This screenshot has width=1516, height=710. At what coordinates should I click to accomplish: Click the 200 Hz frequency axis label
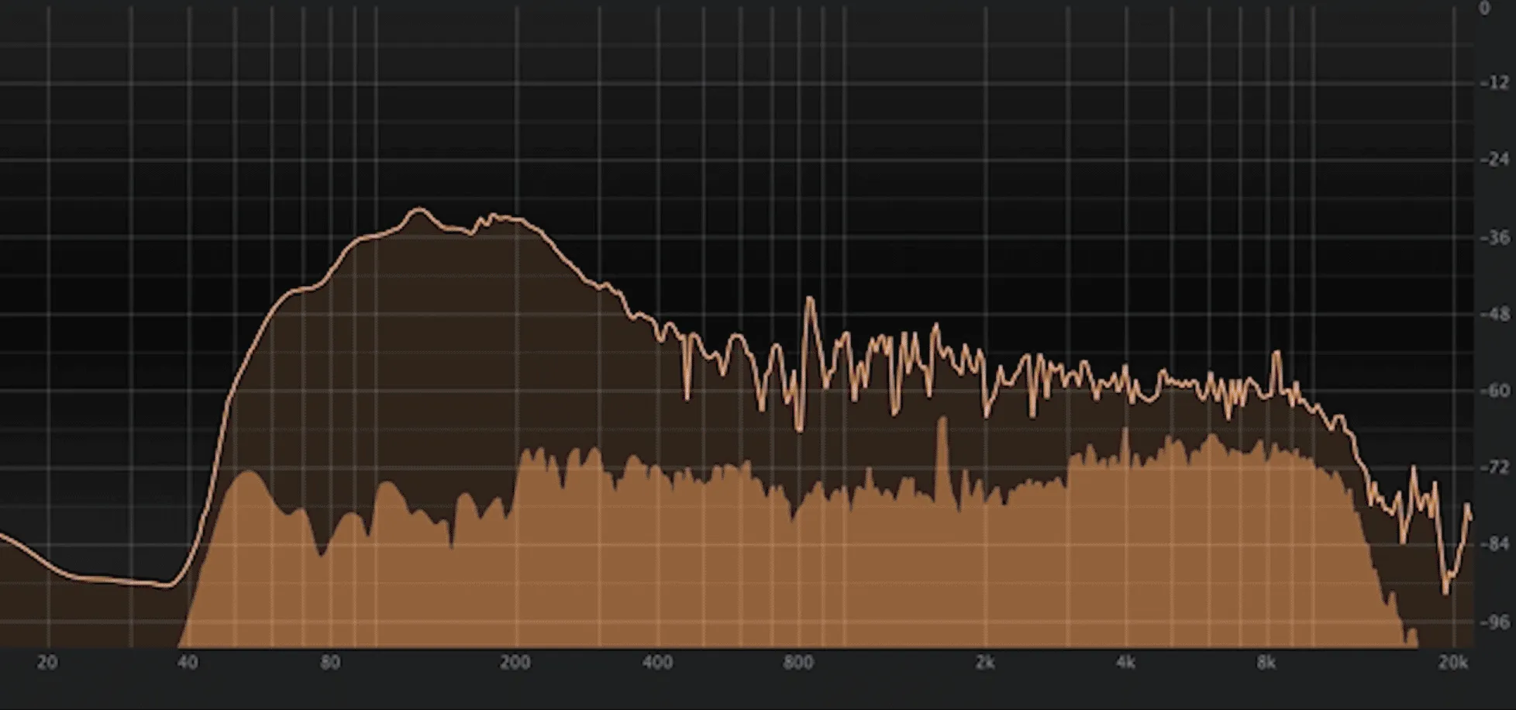[515, 663]
